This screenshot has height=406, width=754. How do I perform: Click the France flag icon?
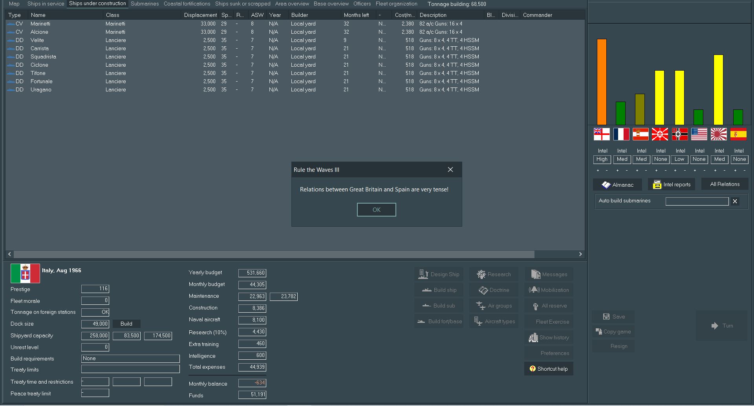[x=621, y=134]
